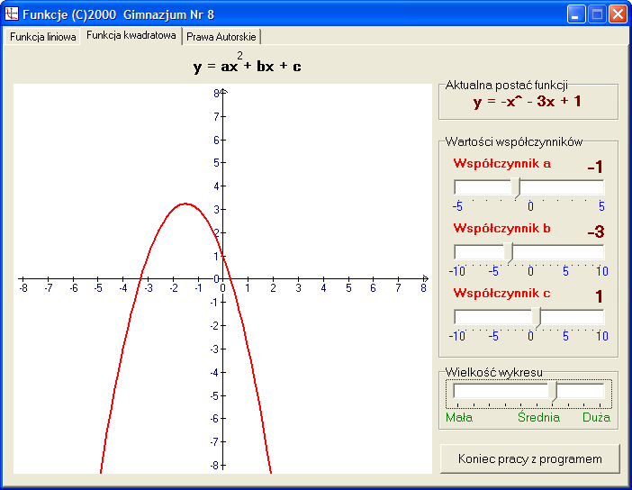Maximize the Funkcje window
This screenshot has height=490, width=632.
click(x=597, y=14)
